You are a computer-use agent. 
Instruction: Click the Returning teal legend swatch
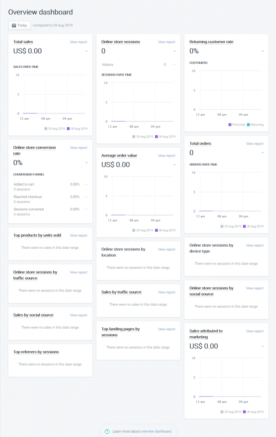tap(248, 125)
